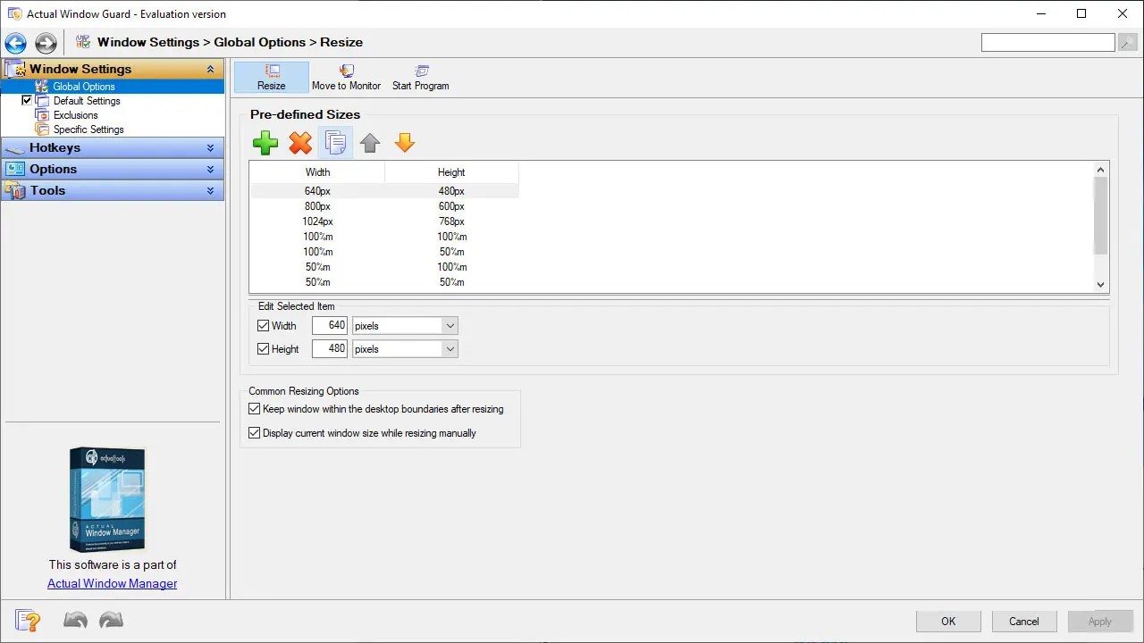Image resolution: width=1144 pixels, height=643 pixels.
Task: Delete the selected pre-defined size
Action: (x=299, y=143)
